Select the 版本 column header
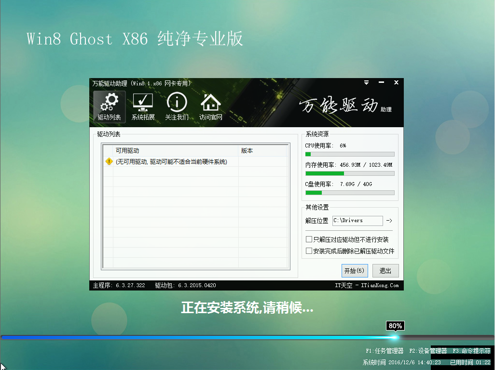The image size is (495, 370). pos(246,150)
